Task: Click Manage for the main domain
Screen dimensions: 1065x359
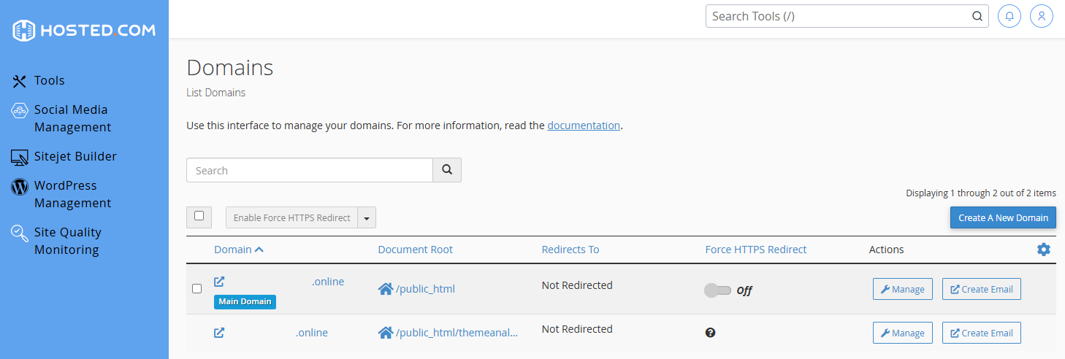Action: pyautogui.click(x=903, y=289)
